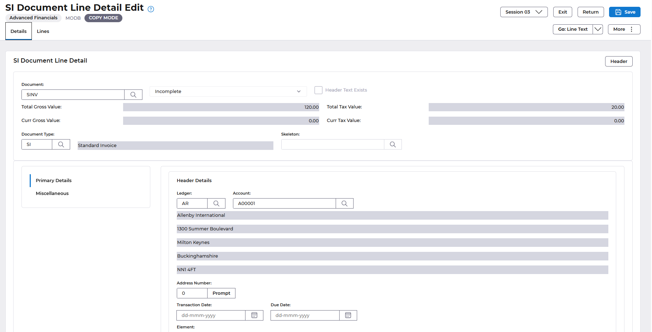
Task: Click the Address Number Prompt button
Action: [x=221, y=293]
